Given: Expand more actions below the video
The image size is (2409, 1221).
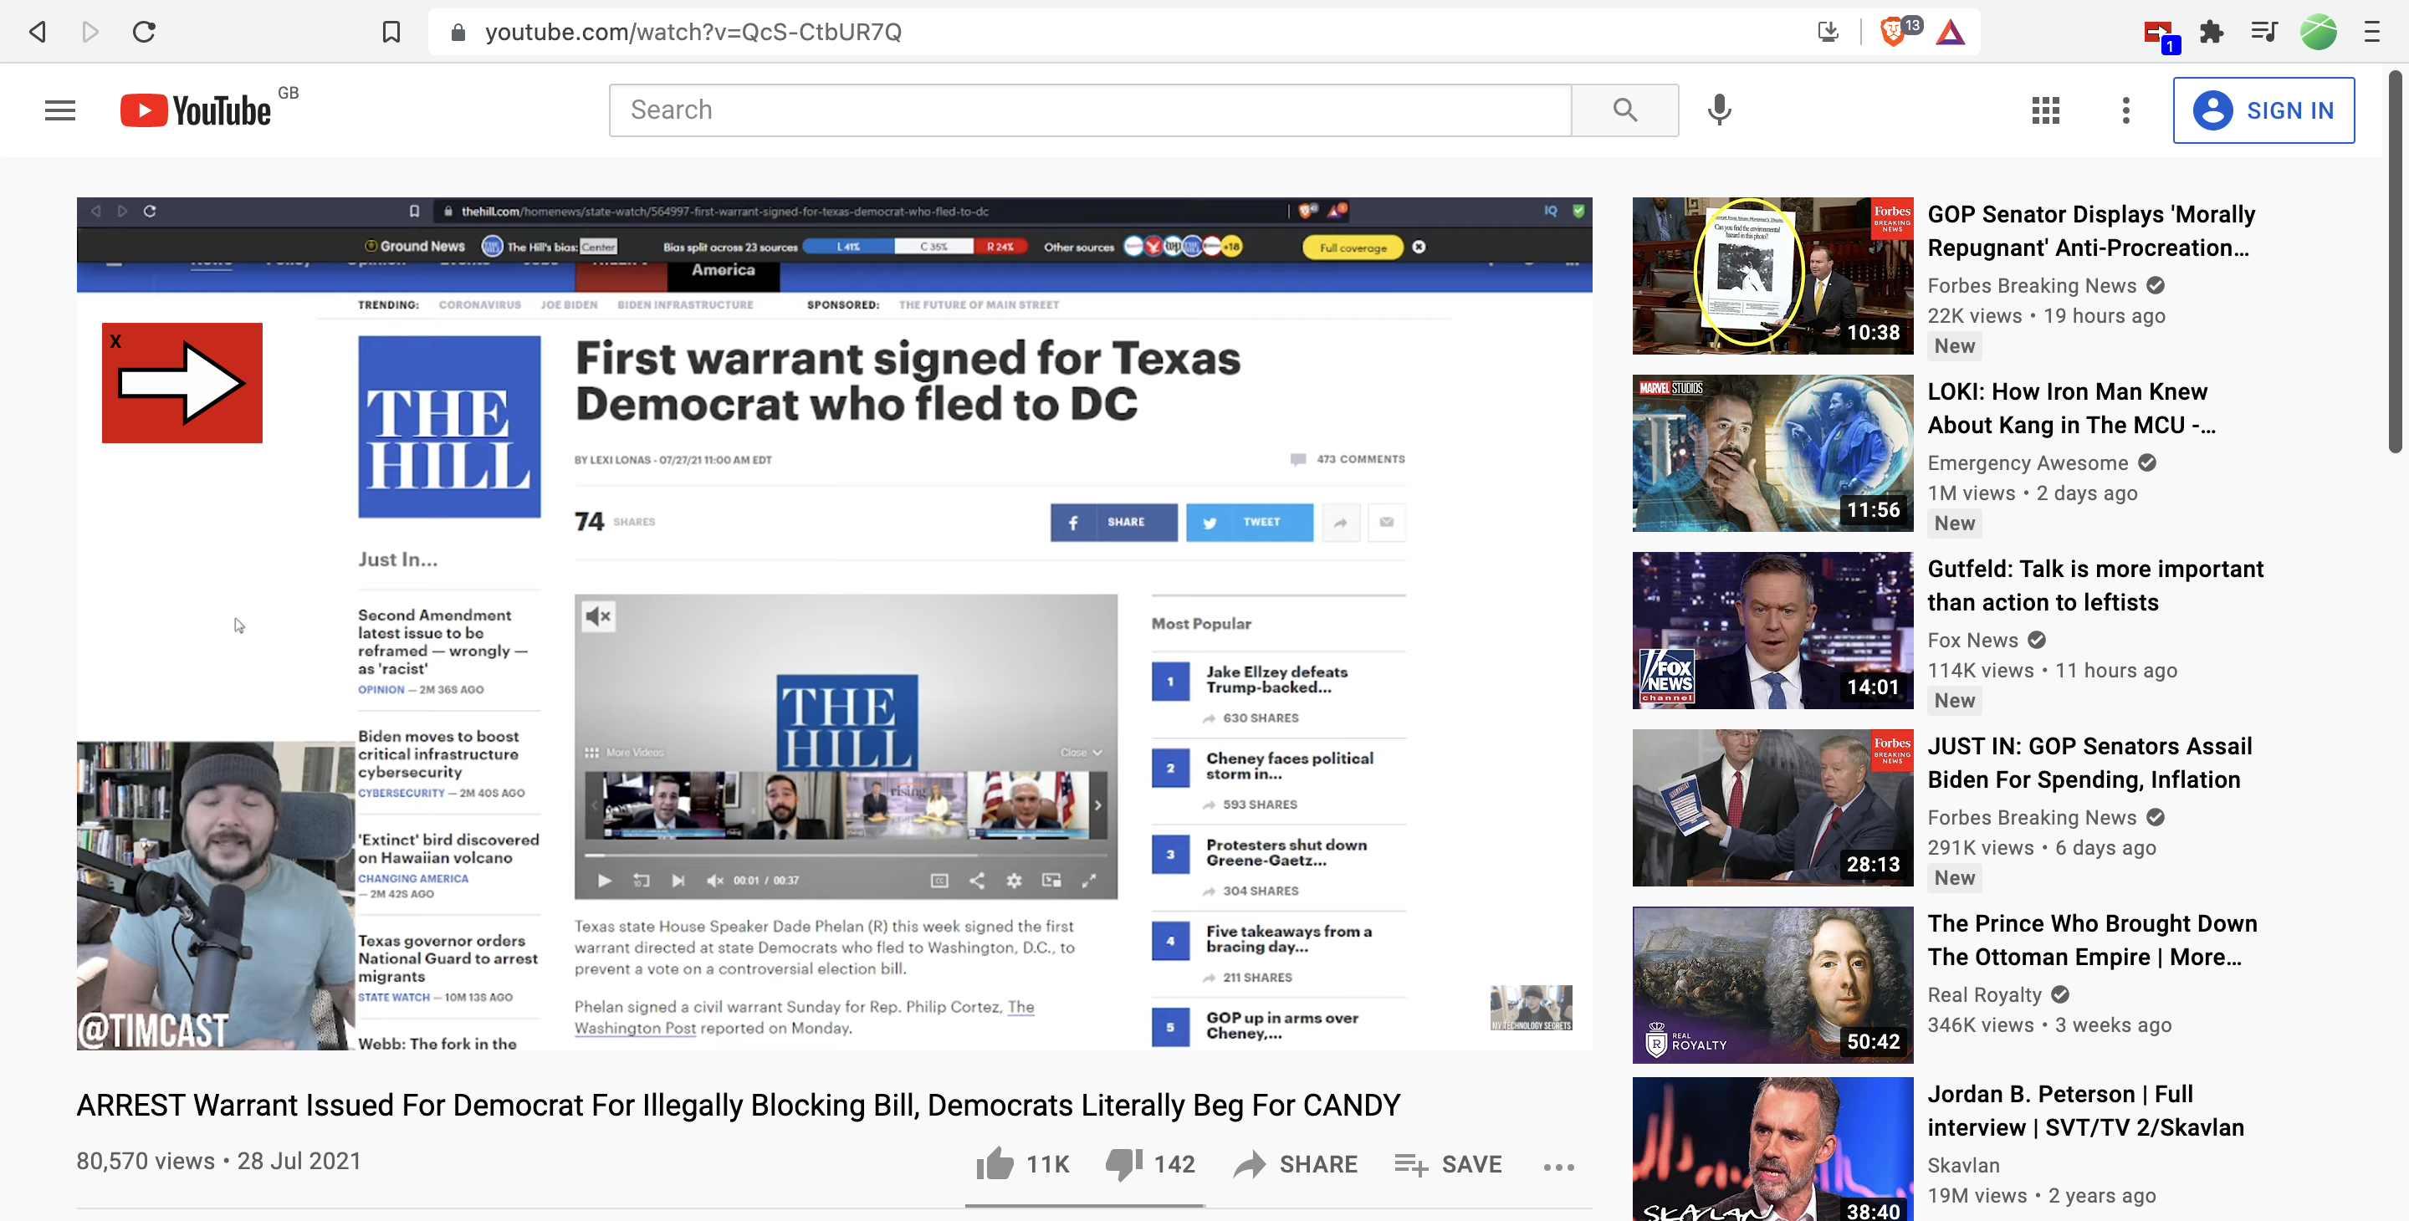Looking at the screenshot, I should coord(1559,1167).
